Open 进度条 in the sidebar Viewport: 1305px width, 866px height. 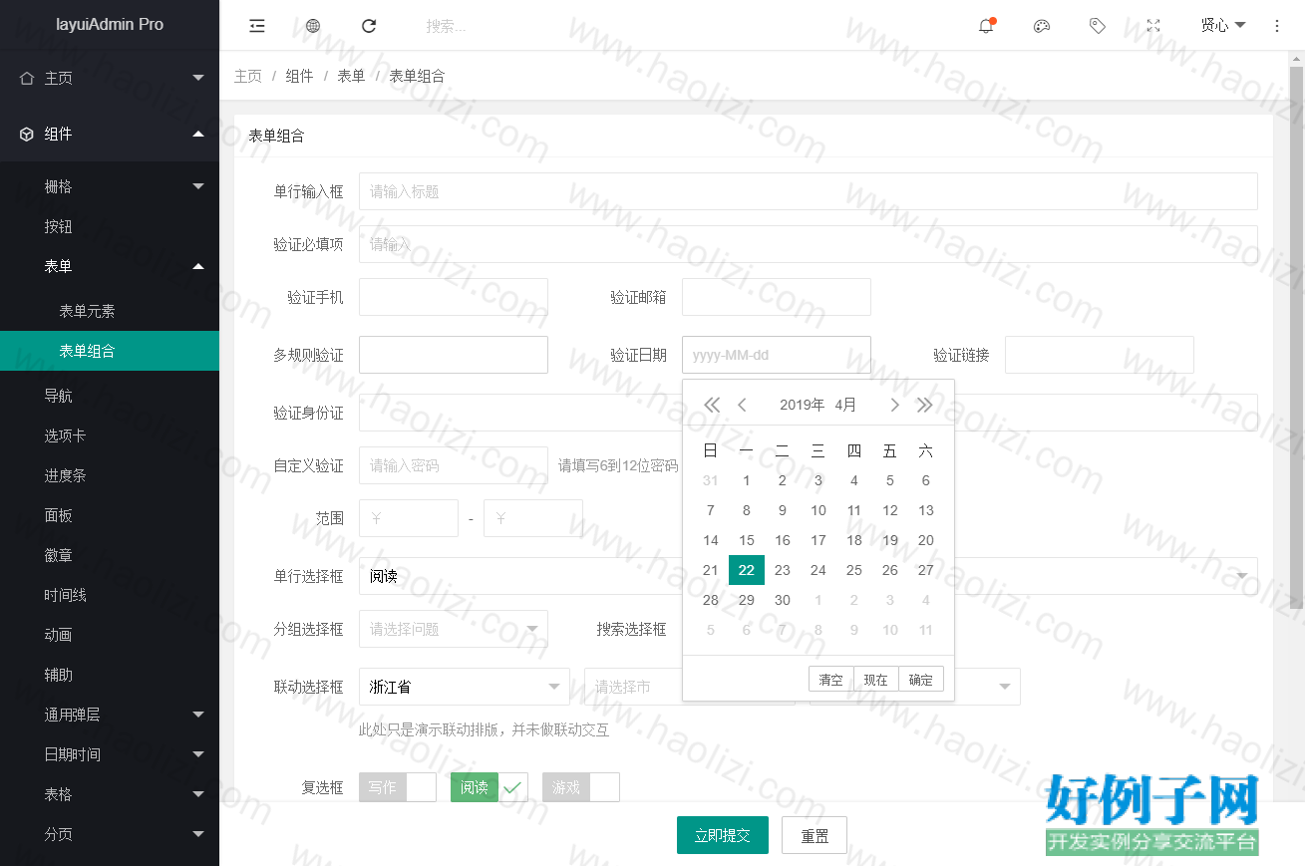110,475
